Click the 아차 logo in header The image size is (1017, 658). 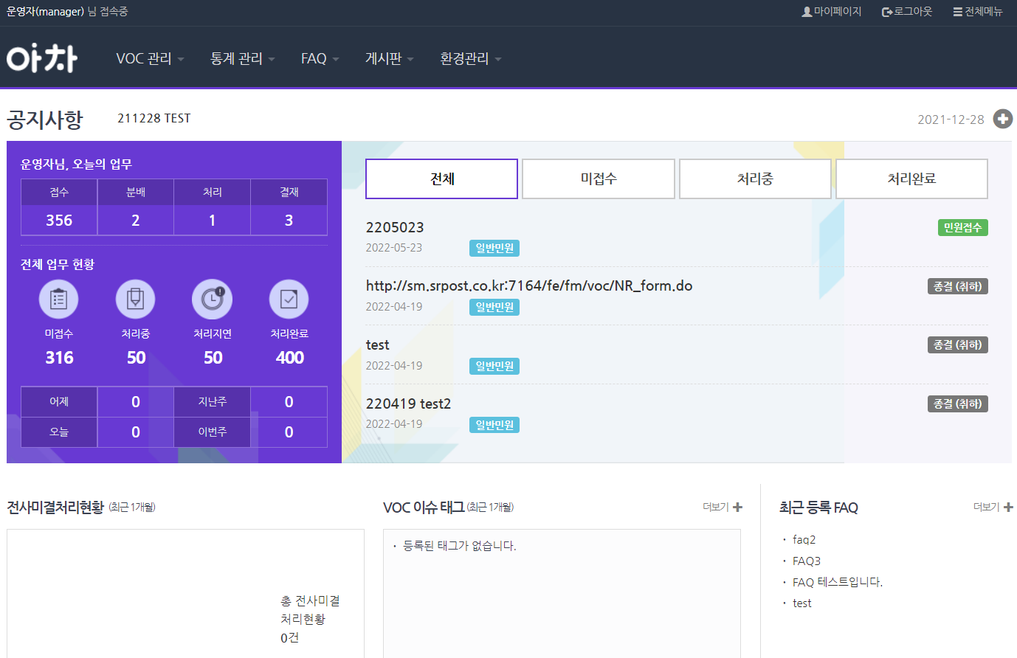pos(42,58)
